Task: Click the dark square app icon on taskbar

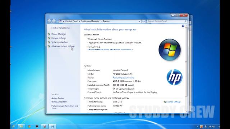Action: (x=37, y=126)
